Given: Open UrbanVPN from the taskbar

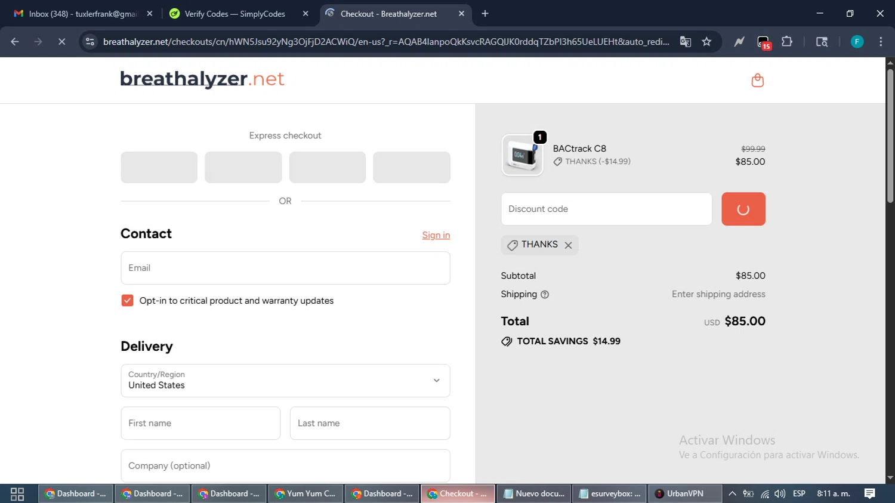Looking at the screenshot, I should click(685, 493).
